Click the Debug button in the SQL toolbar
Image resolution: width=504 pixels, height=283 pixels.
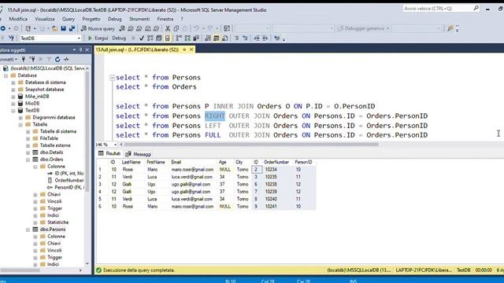[119, 39]
